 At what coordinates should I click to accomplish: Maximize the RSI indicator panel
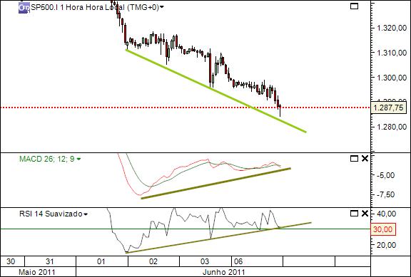click(x=354, y=214)
